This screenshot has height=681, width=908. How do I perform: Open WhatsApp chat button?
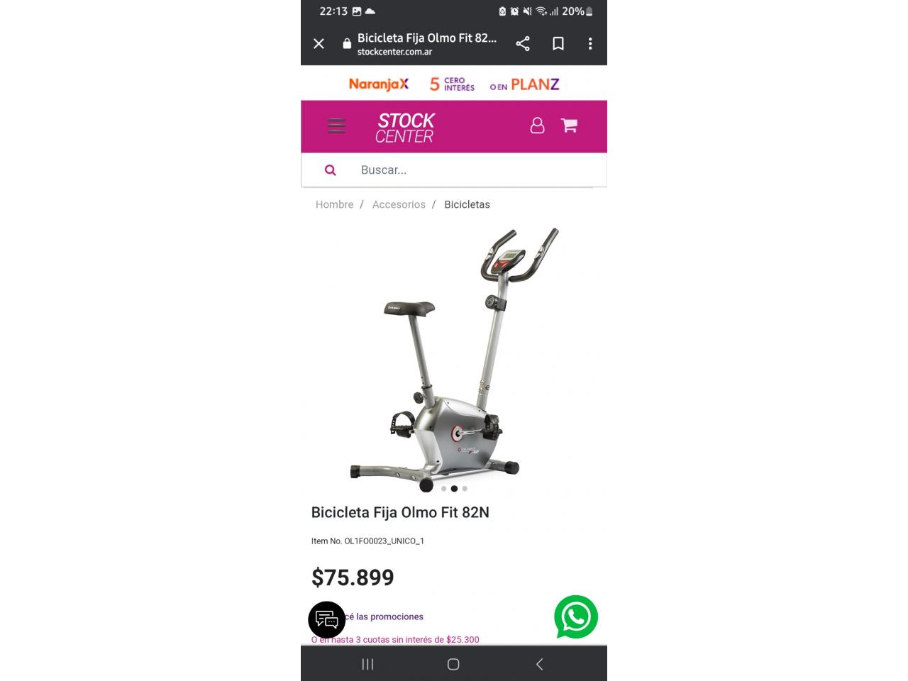click(576, 617)
